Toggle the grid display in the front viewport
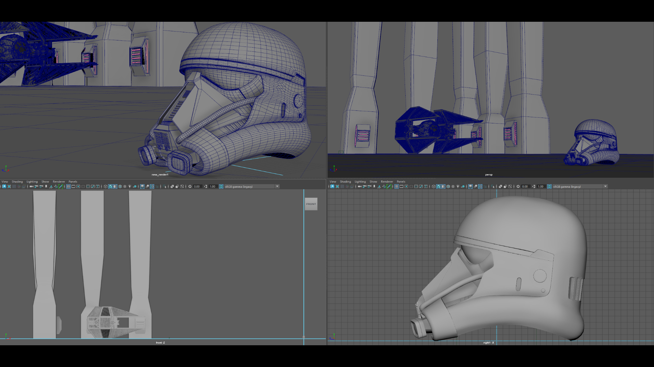Screen dimensions: 654x367 click(68, 186)
